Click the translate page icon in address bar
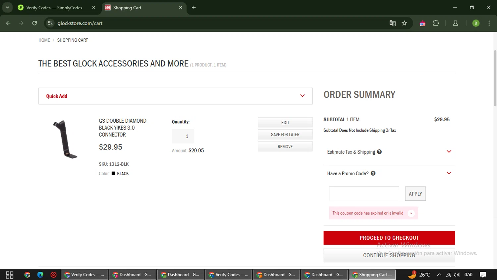The width and height of the screenshot is (497, 280). click(392, 23)
